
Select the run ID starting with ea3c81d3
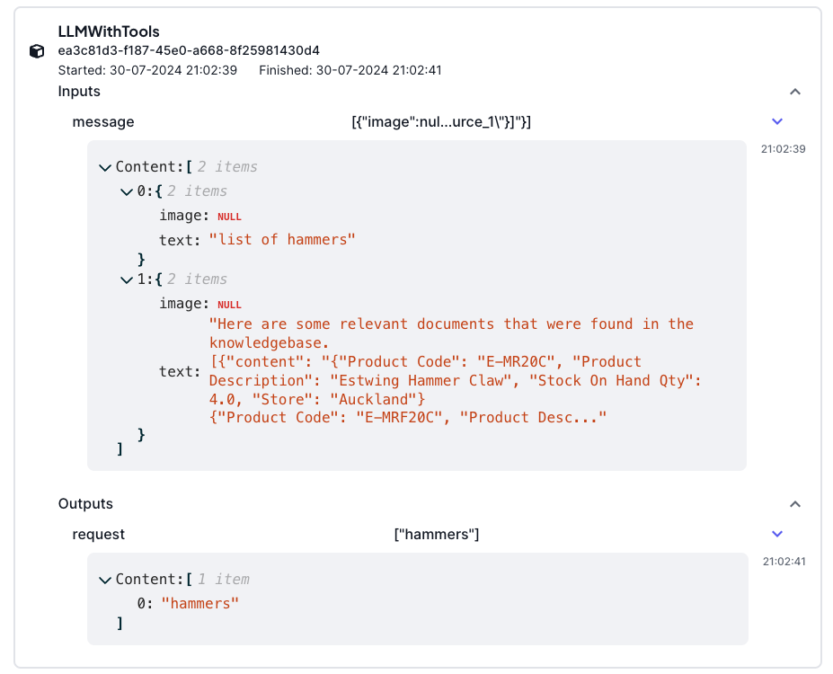coord(189,50)
